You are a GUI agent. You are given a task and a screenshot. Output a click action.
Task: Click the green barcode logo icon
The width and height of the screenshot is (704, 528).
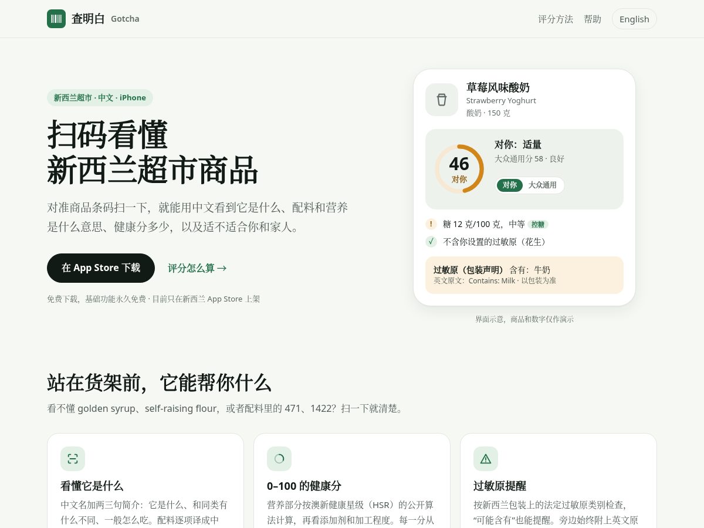point(56,19)
